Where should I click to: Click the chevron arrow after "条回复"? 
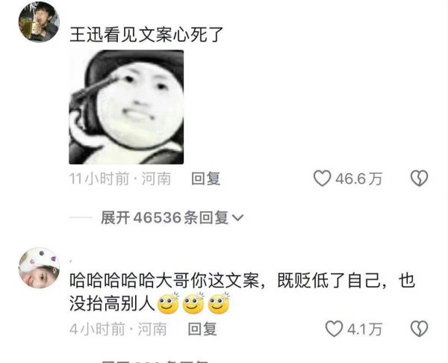click(x=237, y=218)
